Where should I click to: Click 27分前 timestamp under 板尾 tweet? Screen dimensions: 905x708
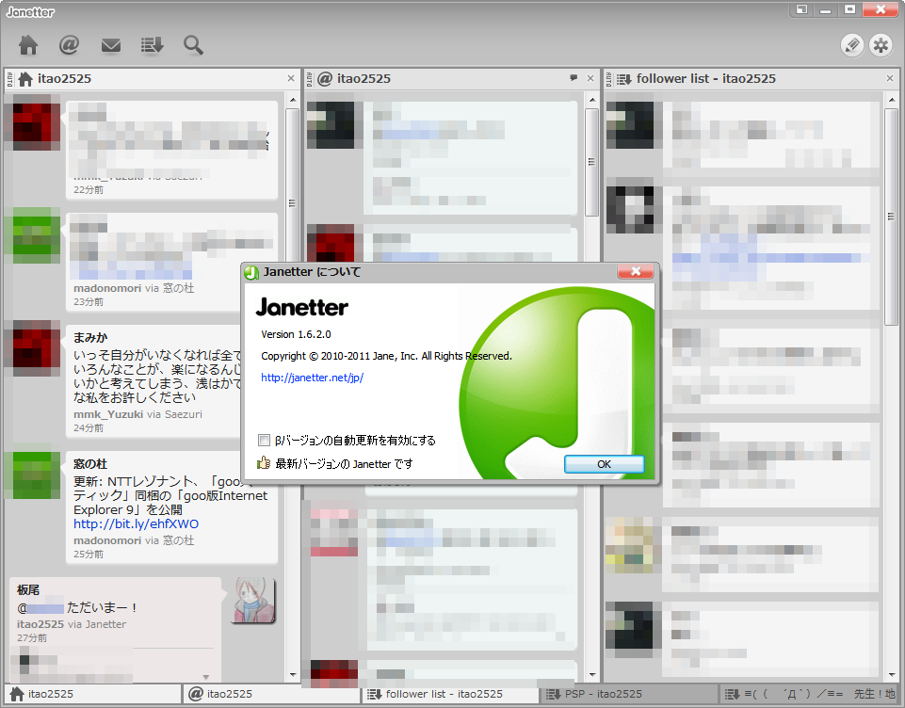point(32,638)
